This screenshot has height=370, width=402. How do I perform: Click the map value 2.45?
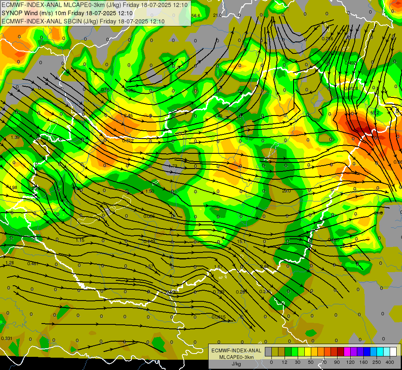tap(129, 116)
